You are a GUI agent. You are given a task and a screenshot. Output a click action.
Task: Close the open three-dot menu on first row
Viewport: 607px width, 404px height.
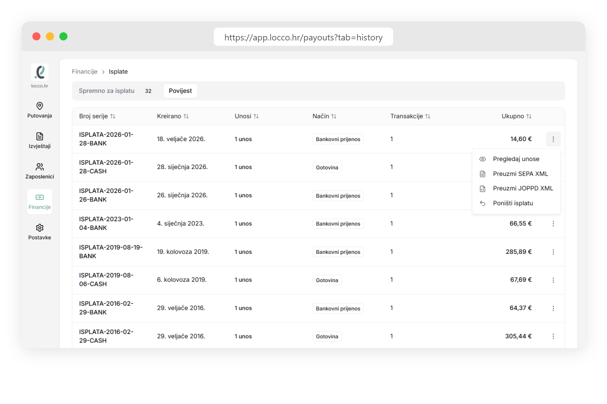[x=553, y=139]
